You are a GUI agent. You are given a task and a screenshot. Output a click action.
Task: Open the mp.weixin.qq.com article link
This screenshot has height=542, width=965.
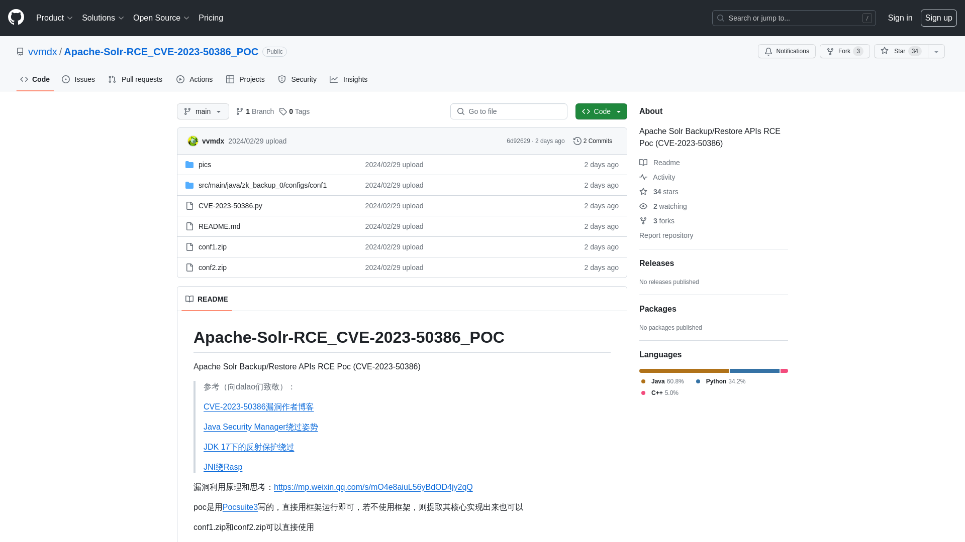click(373, 487)
